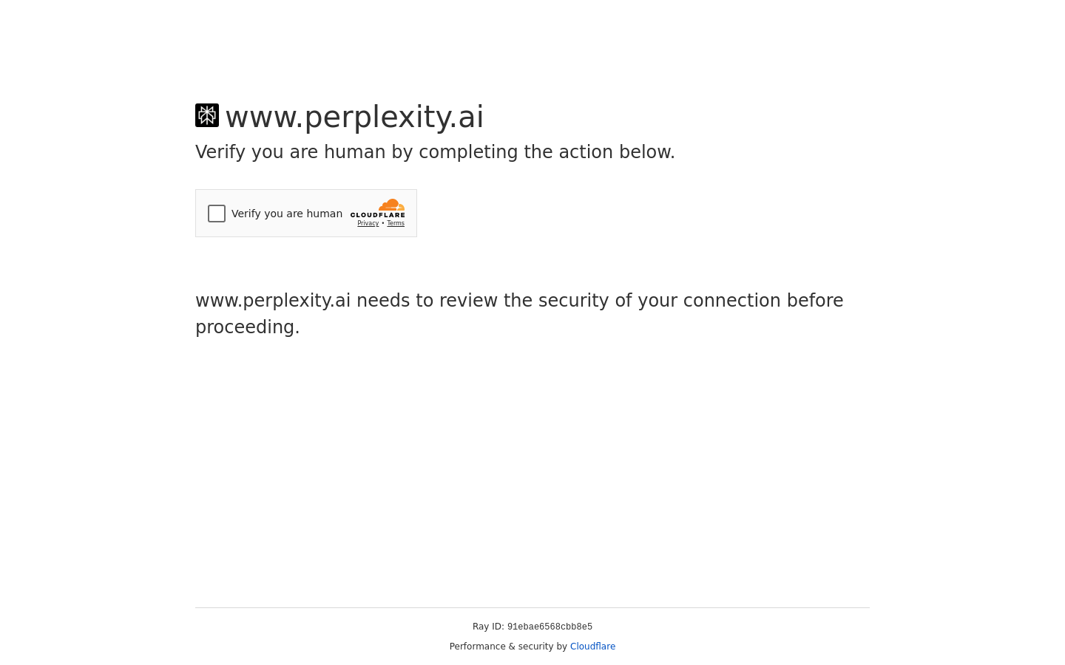Click the word "proceeding." in the paragraph

pos(247,327)
